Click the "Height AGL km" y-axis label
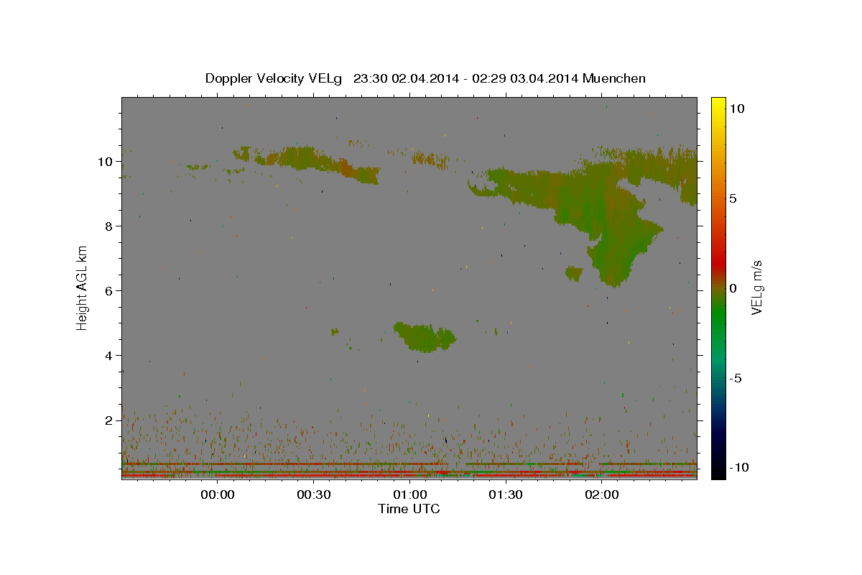The width and height of the screenshot is (862, 575). (x=83, y=287)
